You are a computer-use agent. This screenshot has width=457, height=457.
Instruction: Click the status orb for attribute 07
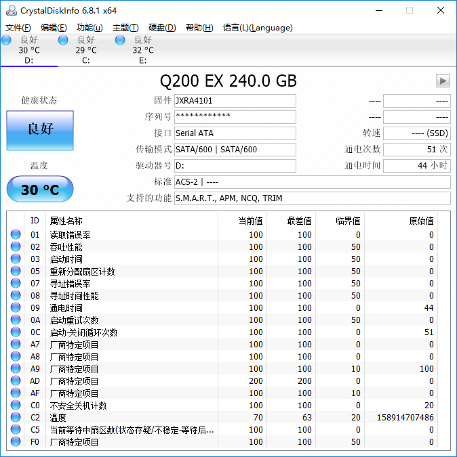coord(16,283)
